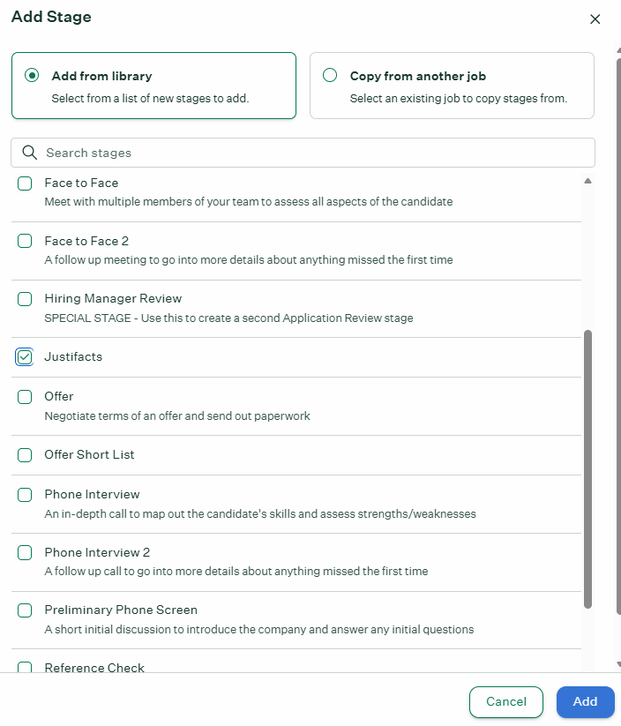Screen dimensions: 621x726
Task: Focus the Search stages field
Action: coord(303,153)
